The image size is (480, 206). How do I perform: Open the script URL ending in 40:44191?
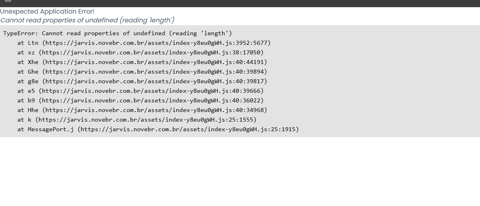155,62
